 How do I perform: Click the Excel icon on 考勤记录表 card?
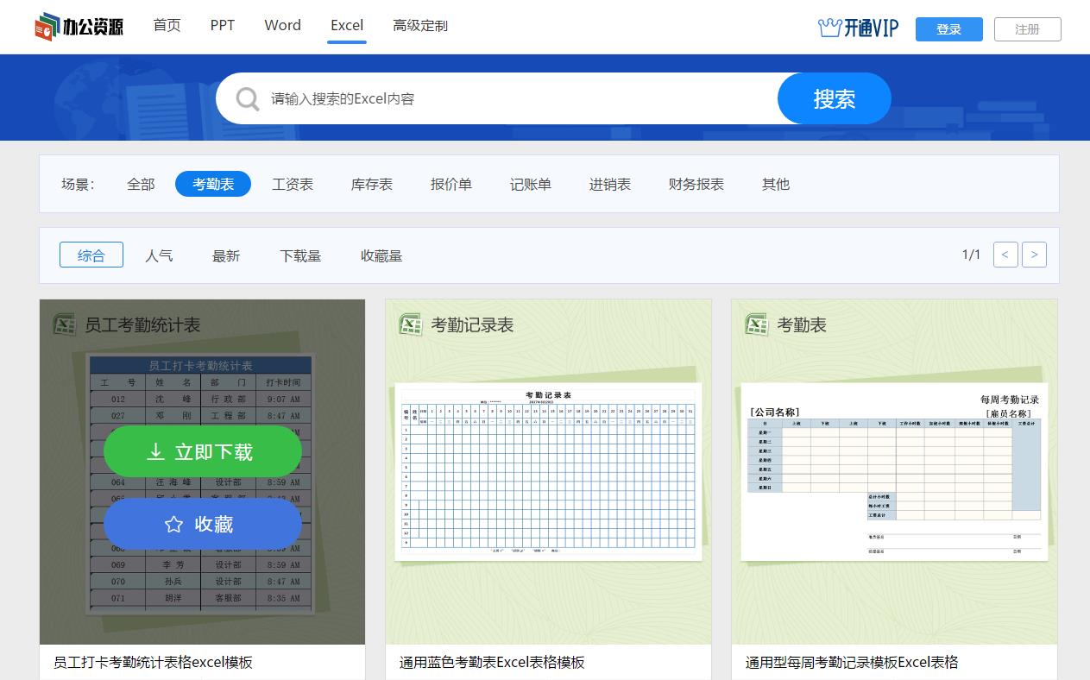(412, 324)
